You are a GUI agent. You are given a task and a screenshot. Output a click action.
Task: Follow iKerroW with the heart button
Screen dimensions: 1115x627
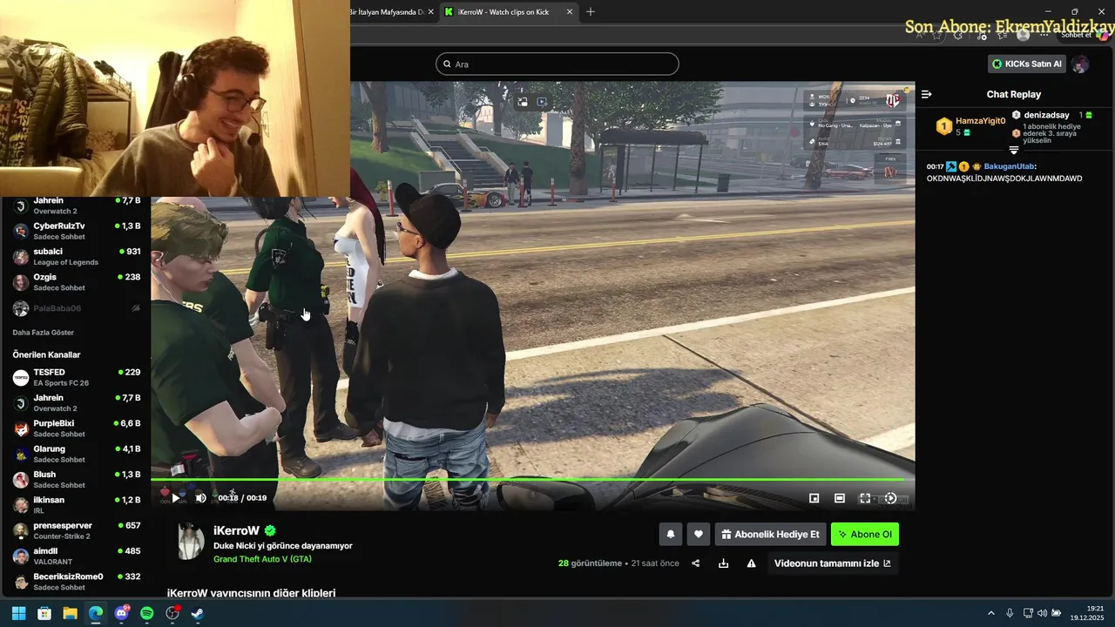pyautogui.click(x=698, y=534)
